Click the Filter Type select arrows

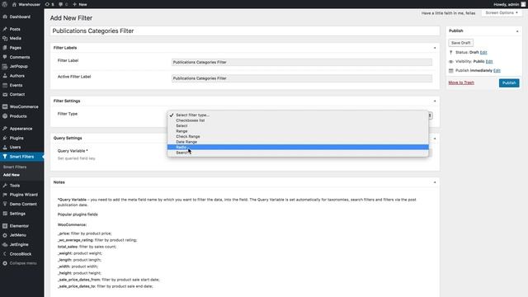click(x=430, y=115)
